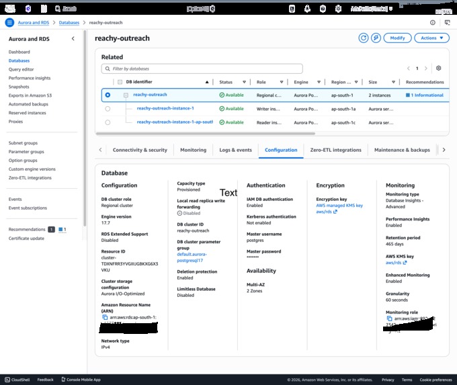The height and width of the screenshot is (385, 457).
Task: Copy the Monitoring role ARN
Action: [389, 318]
